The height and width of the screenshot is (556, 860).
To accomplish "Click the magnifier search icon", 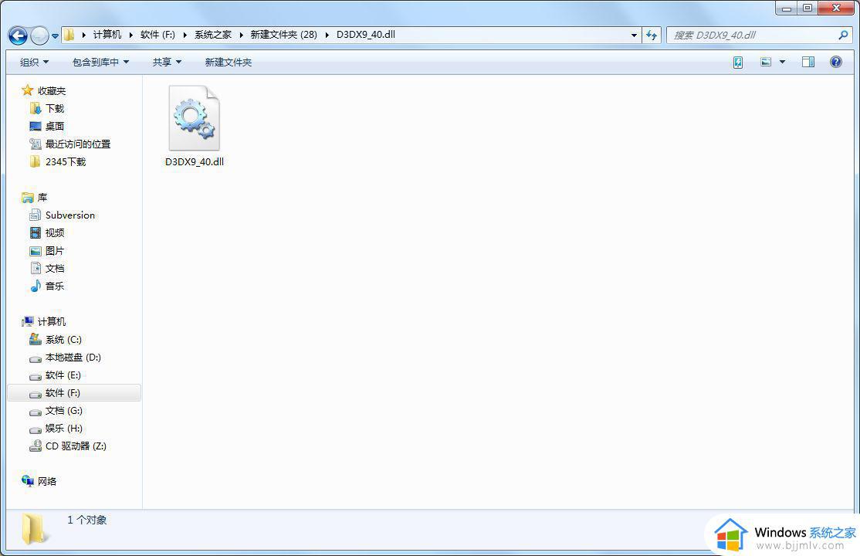I will [844, 35].
